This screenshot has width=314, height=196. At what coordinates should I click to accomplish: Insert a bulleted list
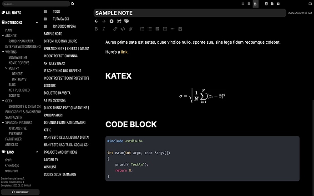(x=150, y=29)
